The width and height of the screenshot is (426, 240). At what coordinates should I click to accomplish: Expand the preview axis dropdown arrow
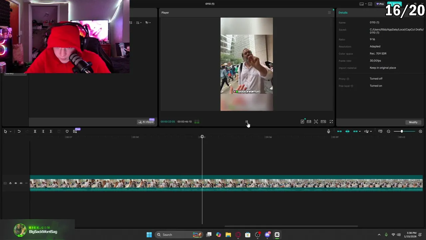point(371,131)
